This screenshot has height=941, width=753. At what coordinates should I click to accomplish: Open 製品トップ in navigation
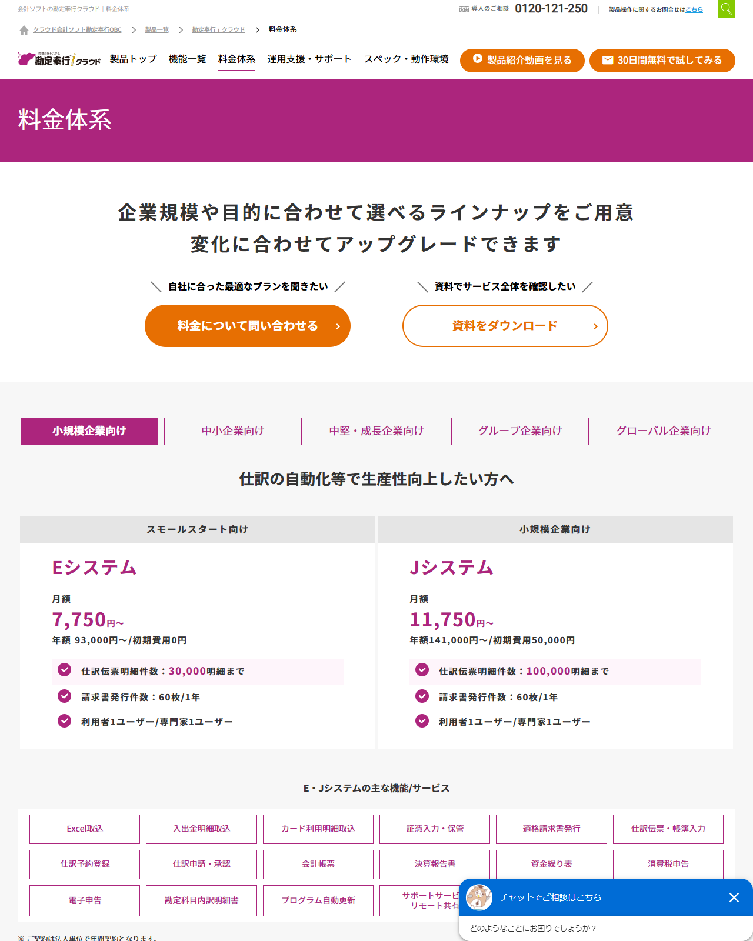(134, 59)
